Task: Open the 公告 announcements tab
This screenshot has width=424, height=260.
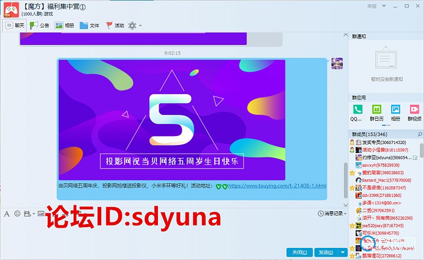Action: point(39,25)
